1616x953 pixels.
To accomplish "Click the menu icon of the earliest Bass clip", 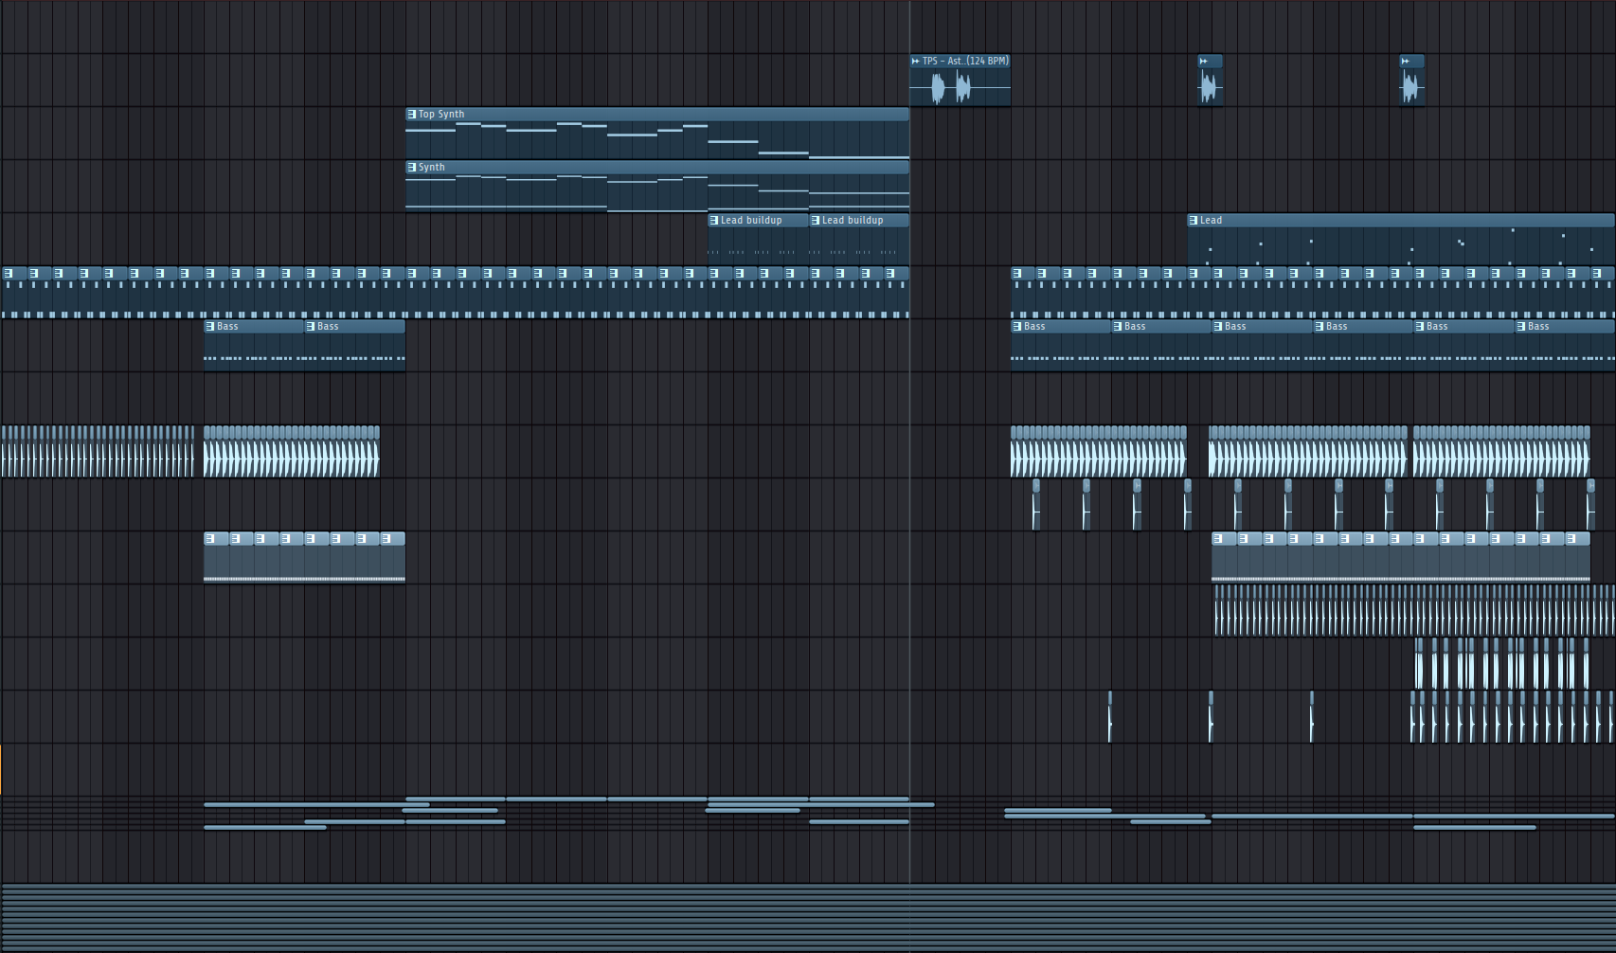I will (210, 326).
